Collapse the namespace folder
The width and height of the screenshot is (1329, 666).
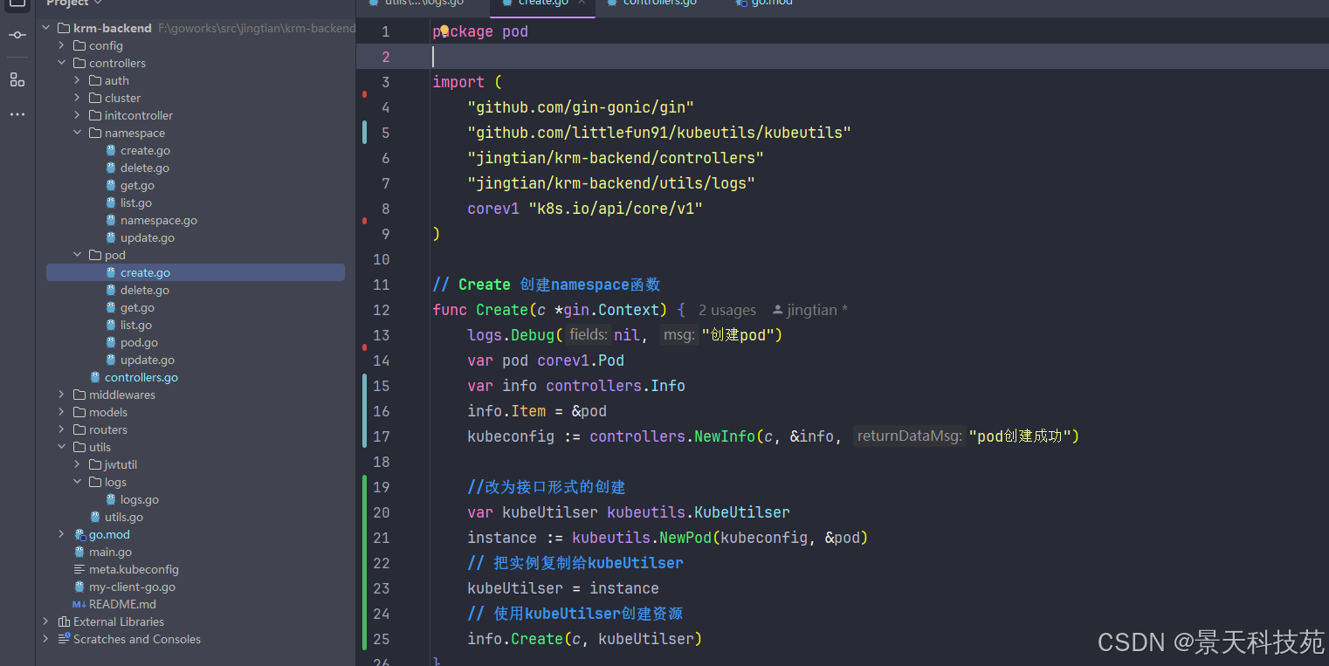coord(77,133)
